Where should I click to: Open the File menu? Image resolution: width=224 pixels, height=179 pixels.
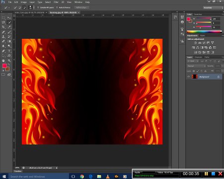pyautogui.click(x=10, y=2)
